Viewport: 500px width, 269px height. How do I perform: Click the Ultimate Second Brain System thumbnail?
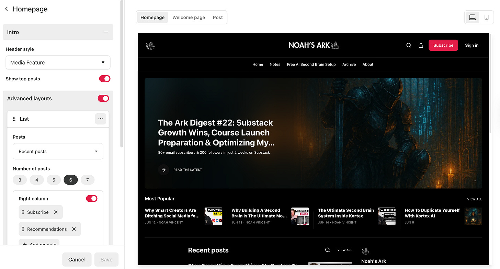(x=387, y=216)
